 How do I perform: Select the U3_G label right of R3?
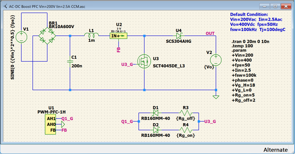210,122
